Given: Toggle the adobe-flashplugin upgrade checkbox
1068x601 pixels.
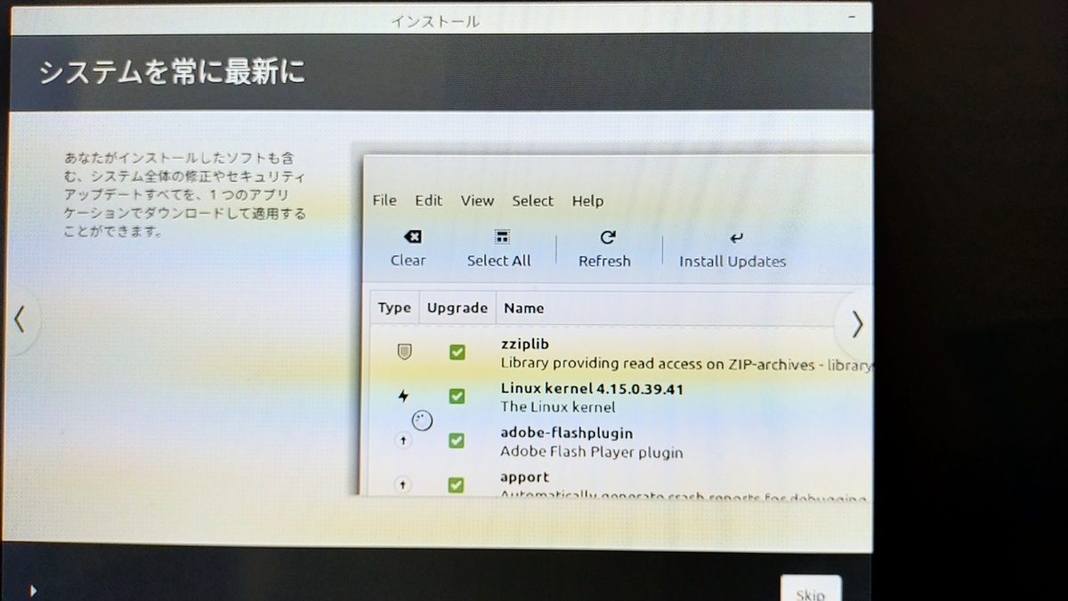Looking at the screenshot, I should point(457,441).
